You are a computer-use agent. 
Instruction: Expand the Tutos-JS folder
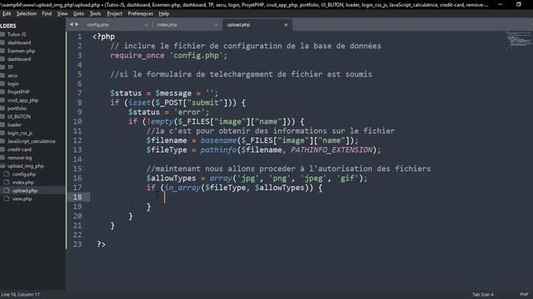tap(17, 35)
